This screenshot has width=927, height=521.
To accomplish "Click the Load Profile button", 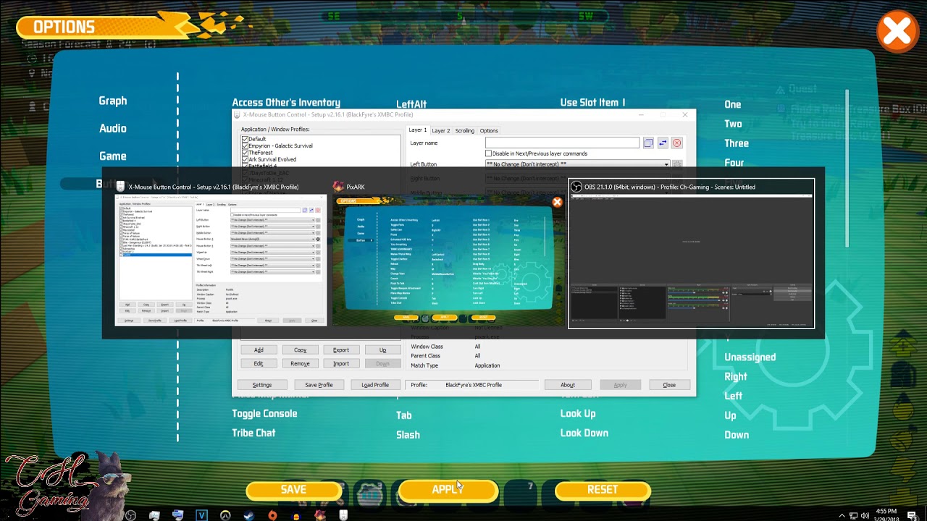I will [x=375, y=385].
